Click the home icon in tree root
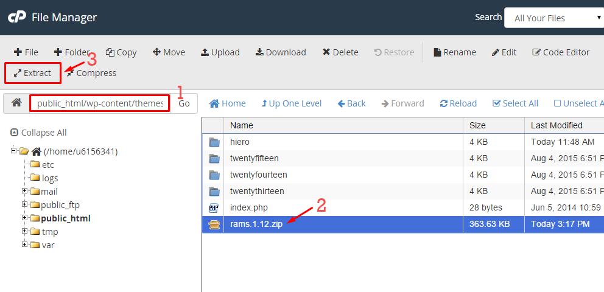 [36, 151]
